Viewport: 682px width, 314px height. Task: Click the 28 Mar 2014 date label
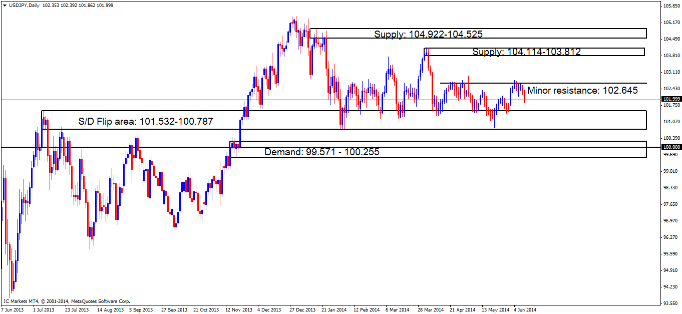click(x=431, y=310)
